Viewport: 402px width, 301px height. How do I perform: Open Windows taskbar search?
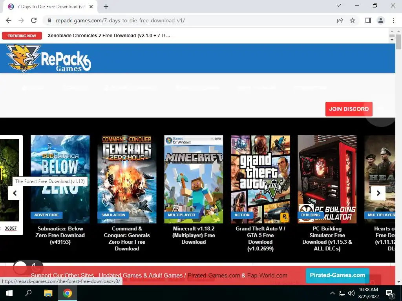tap(28, 293)
